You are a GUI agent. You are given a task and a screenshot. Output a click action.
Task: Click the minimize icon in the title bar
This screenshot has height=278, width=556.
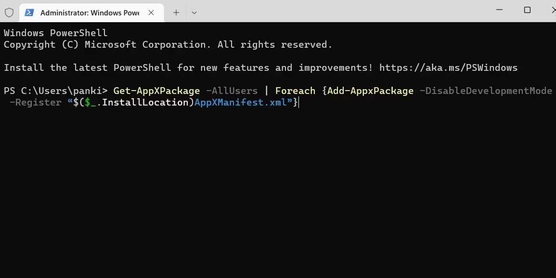point(499,10)
